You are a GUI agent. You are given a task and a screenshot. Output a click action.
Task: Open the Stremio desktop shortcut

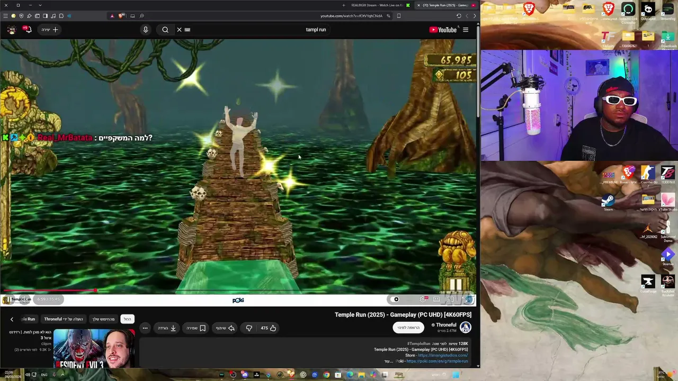[668, 257]
